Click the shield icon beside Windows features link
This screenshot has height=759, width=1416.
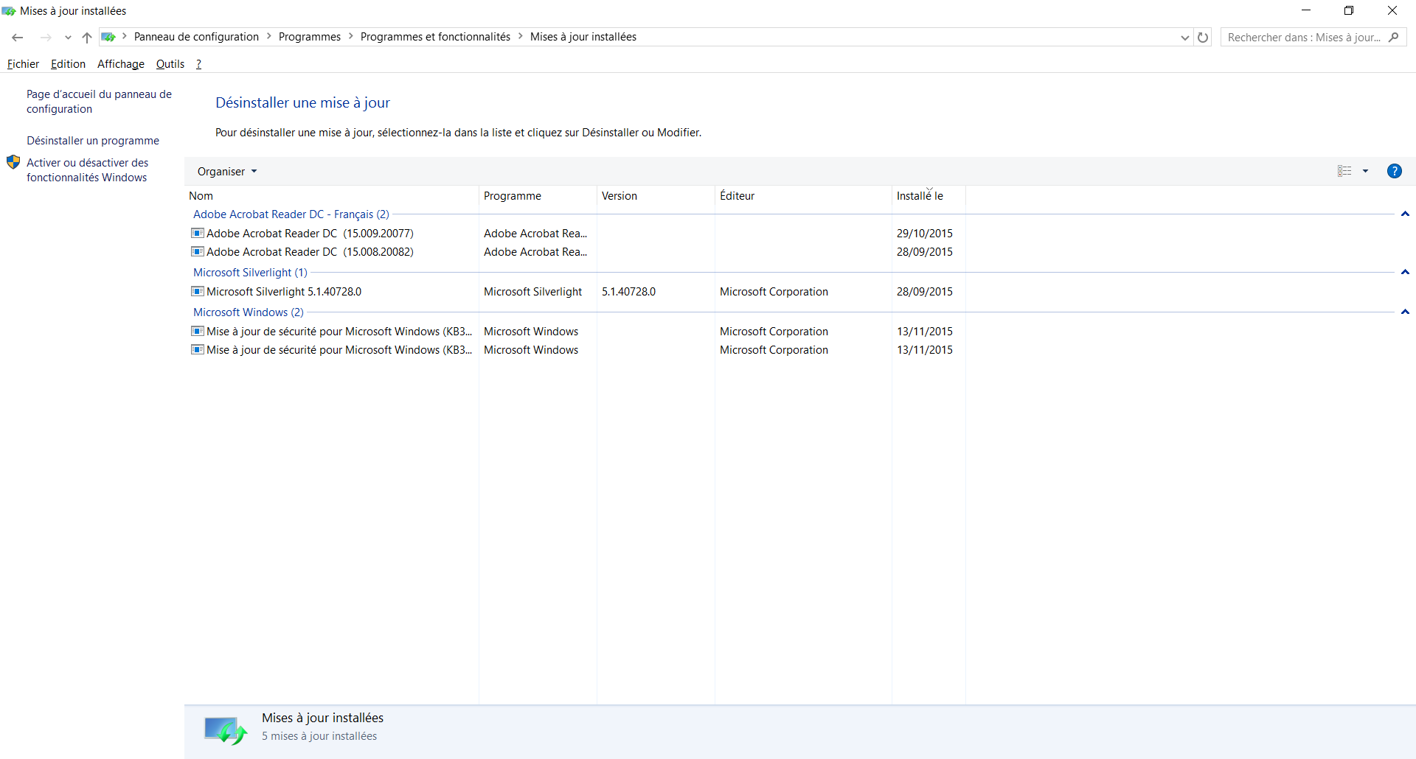[x=13, y=162]
